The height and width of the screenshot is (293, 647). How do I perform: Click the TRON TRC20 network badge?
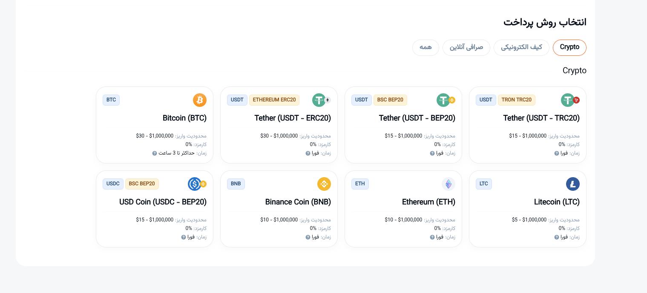(516, 100)
